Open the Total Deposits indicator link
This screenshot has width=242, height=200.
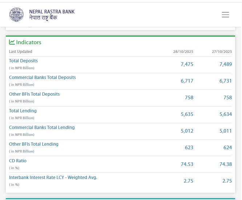pos(23,61)
